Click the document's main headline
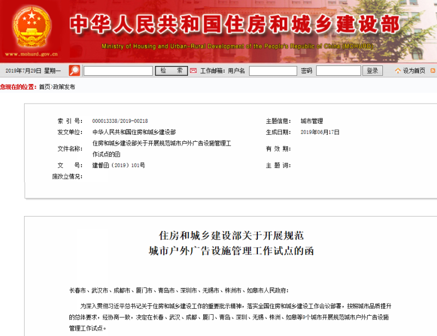 point(231,243)
